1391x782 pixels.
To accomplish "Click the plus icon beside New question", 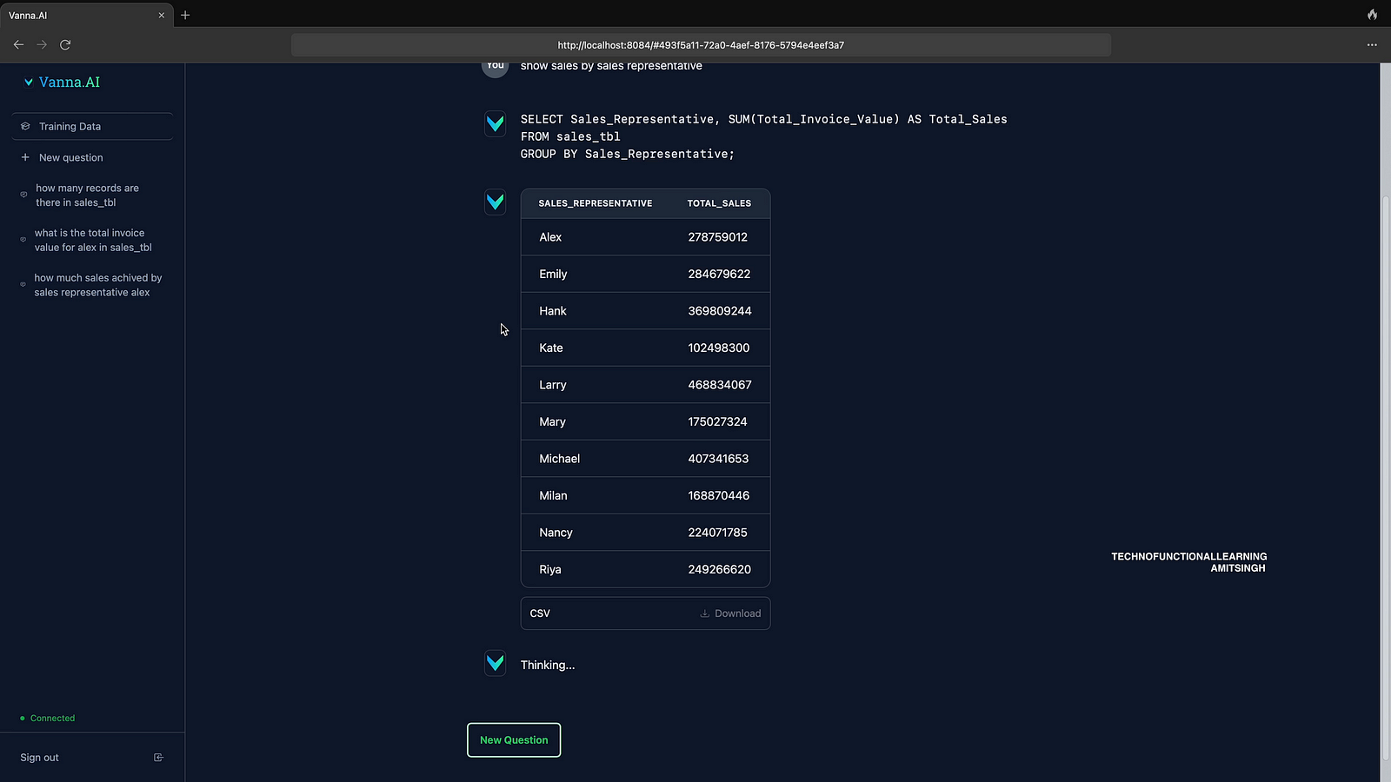I will coord(25,157).
